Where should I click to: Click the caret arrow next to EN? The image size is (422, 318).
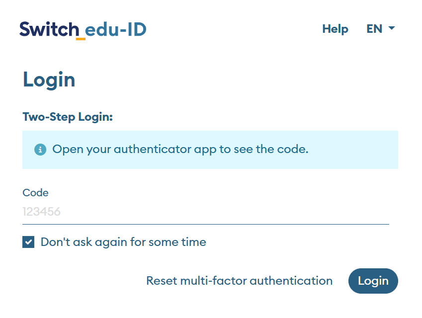coord(391,28)
